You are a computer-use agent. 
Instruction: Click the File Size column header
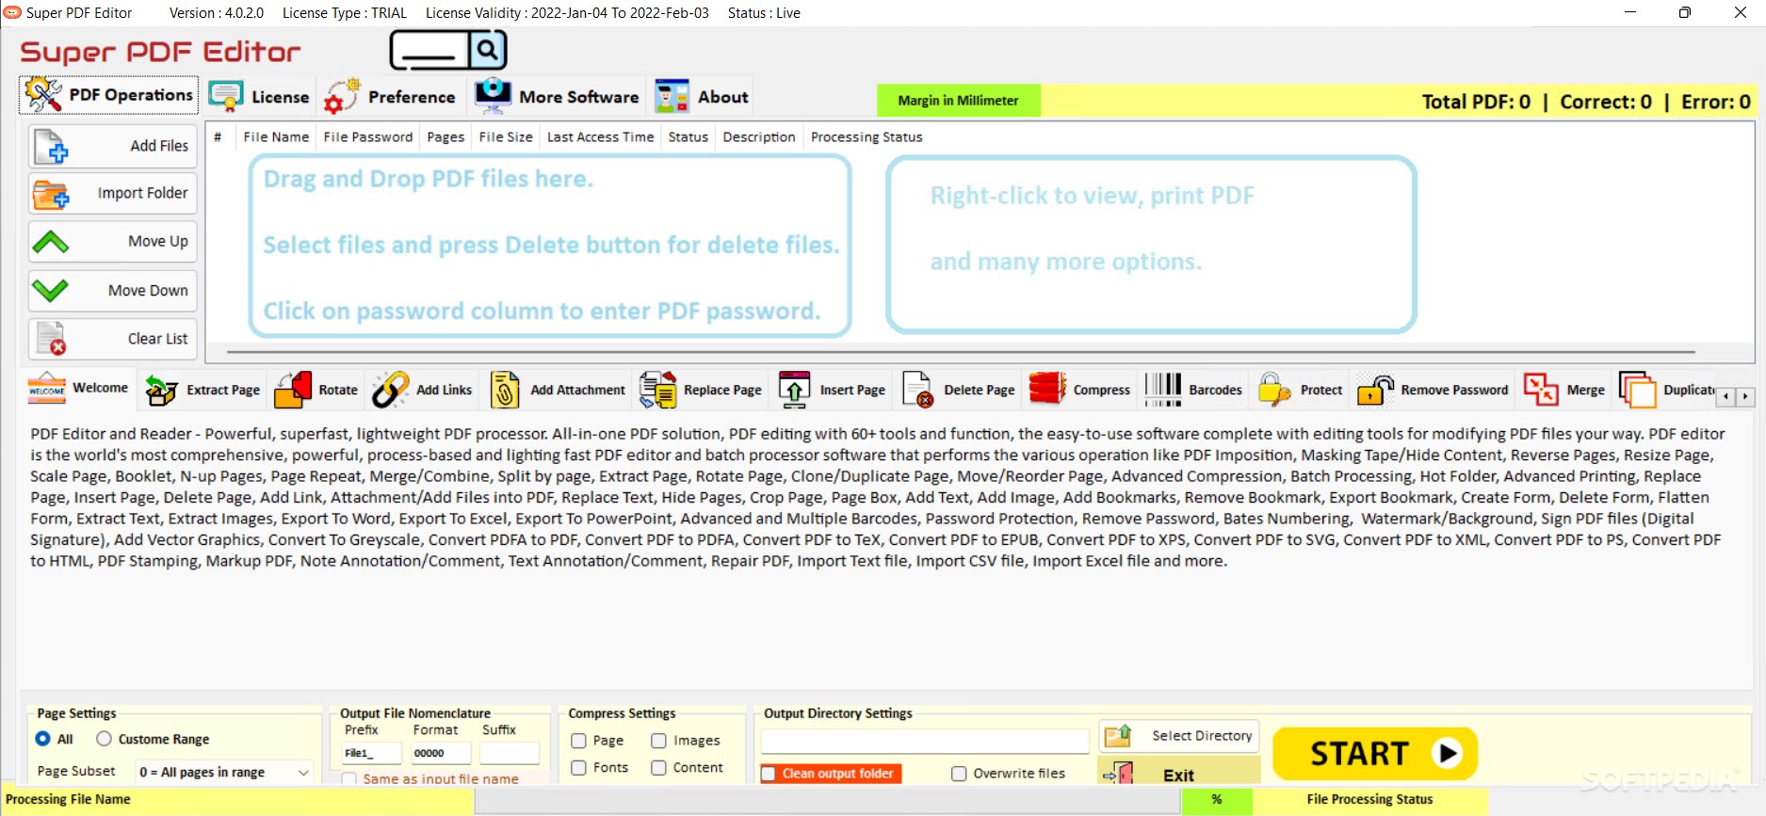506,137
